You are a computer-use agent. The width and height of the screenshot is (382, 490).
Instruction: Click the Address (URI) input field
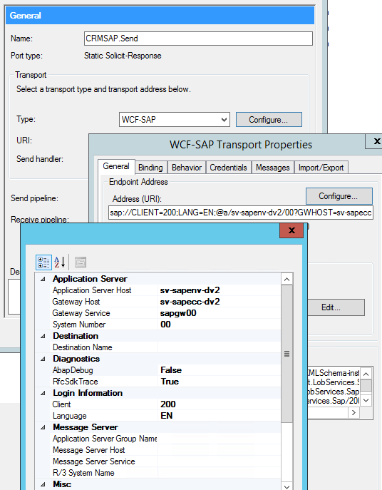241,213
